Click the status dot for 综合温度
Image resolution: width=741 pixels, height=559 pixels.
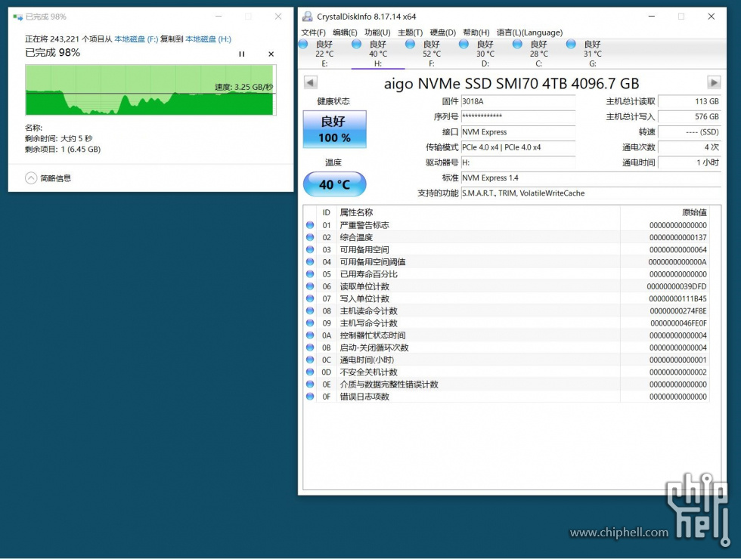pyautogui.click(x=310, y=237)
